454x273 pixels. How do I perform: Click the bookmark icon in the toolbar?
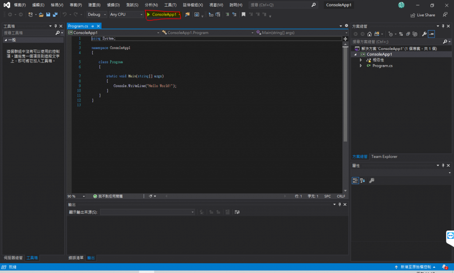[243, 15]
